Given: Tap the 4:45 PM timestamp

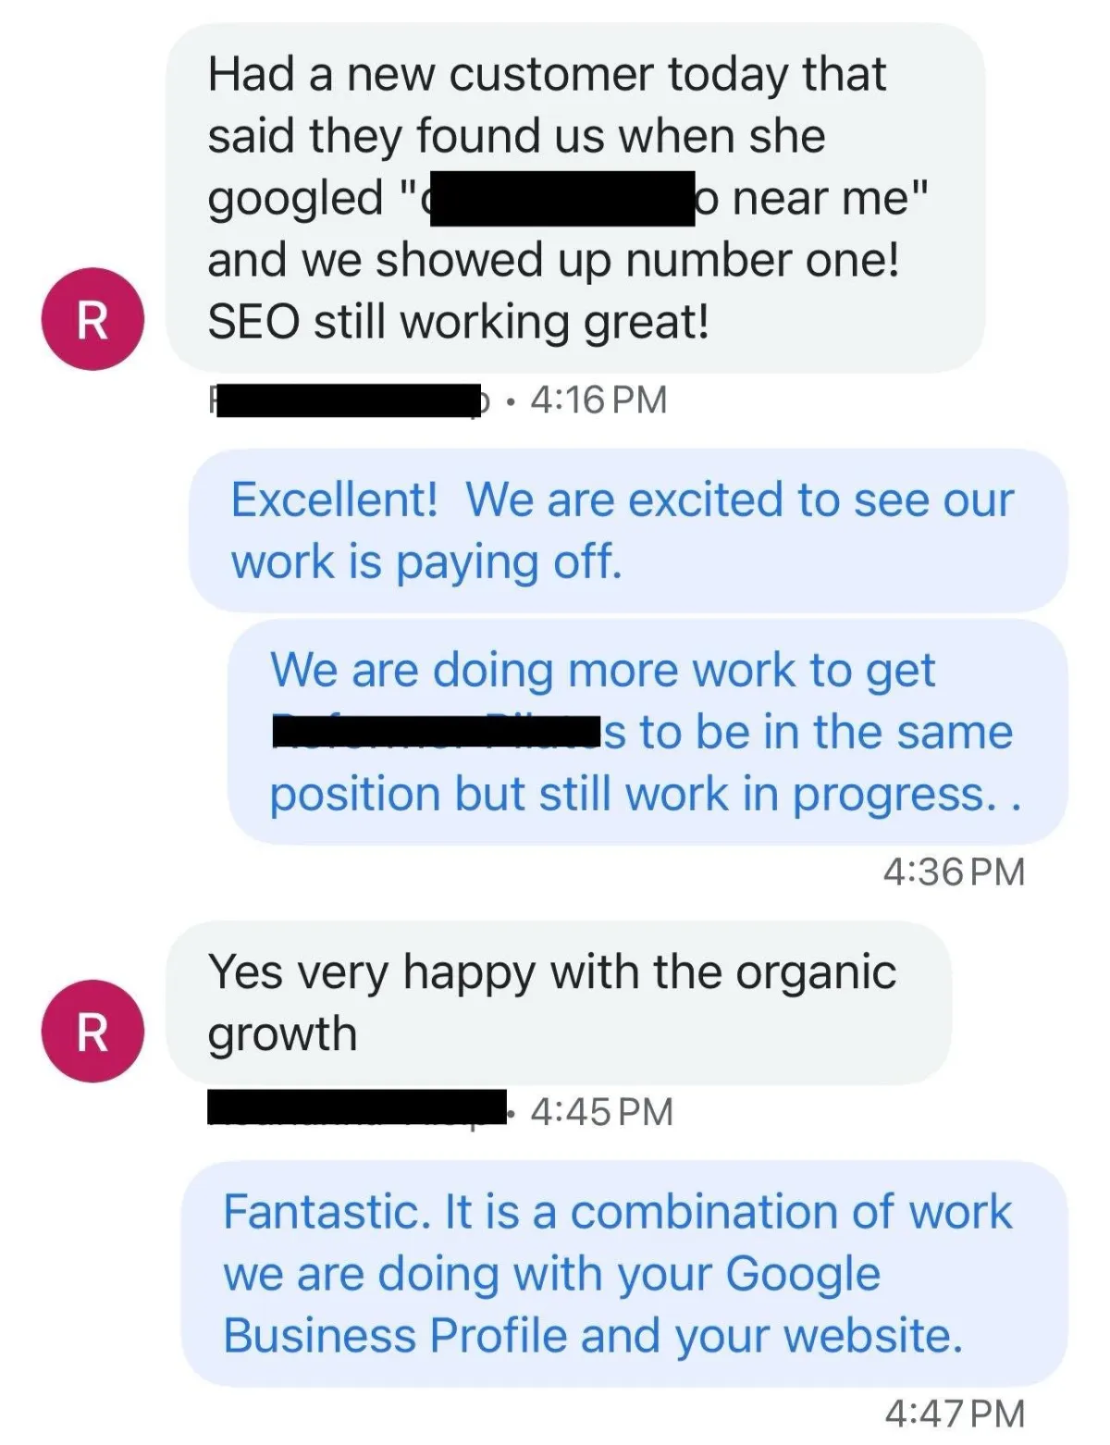Looking at the screenshot, I should pos(602,1111).
